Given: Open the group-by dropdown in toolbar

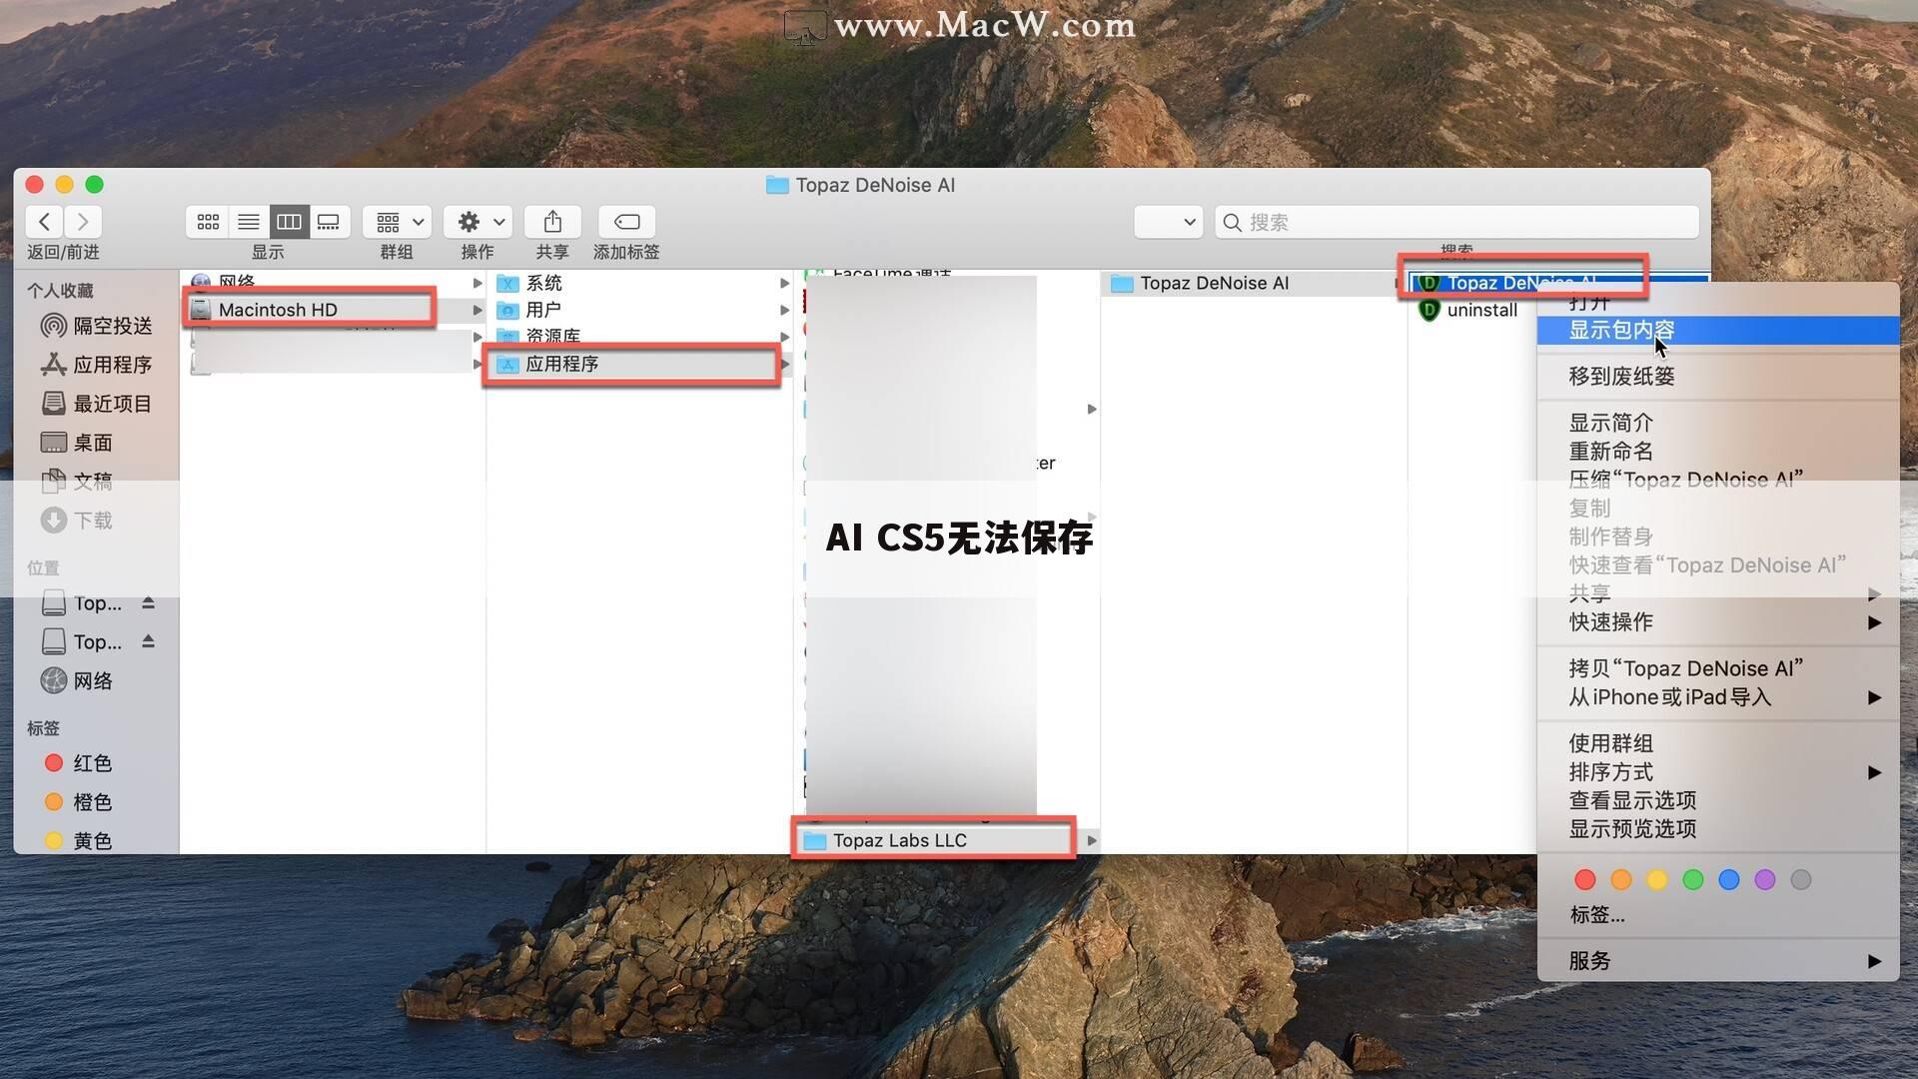Looking at the screenshot, I should [x=398, y=222].
